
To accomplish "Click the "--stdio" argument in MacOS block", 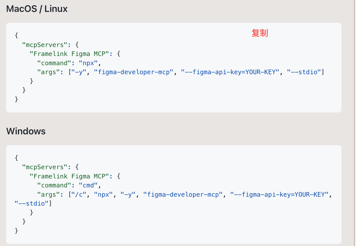I will coord(304,72).
